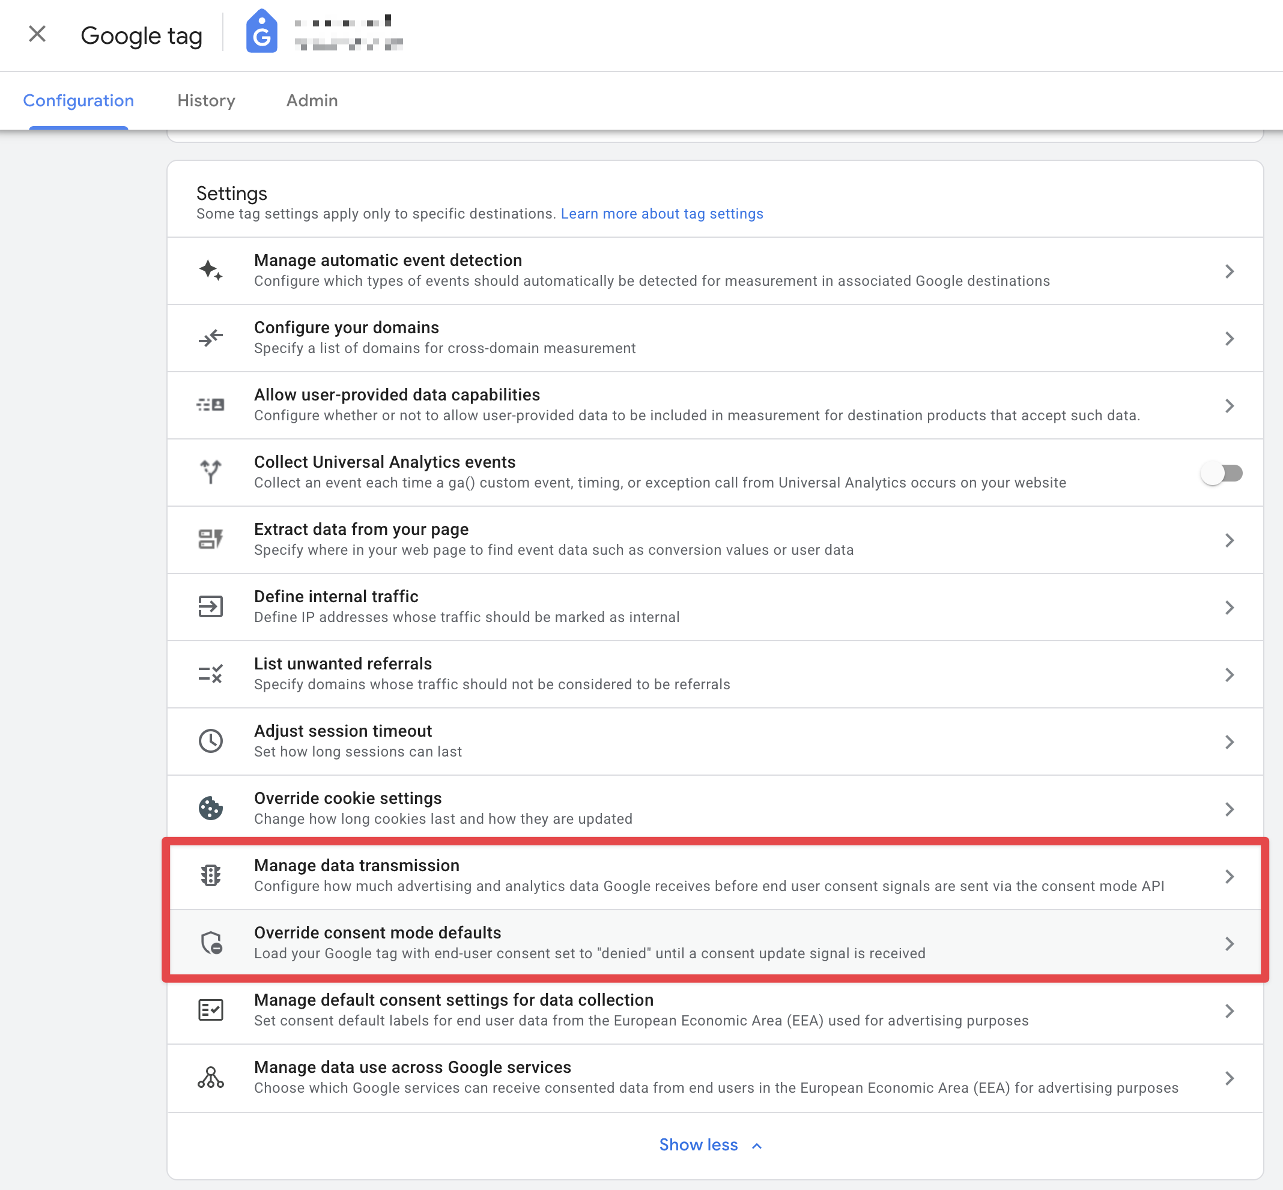Open Define internal traffic setting

click(x=715, y=607)
